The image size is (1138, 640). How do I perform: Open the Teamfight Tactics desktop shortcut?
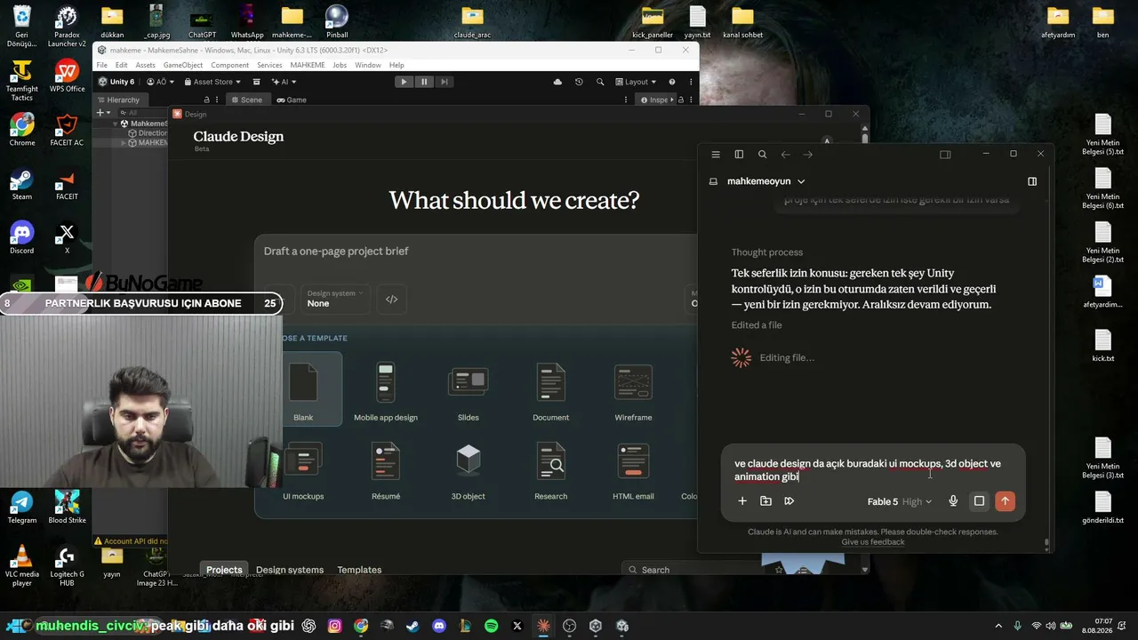click(x=22, y=81)
